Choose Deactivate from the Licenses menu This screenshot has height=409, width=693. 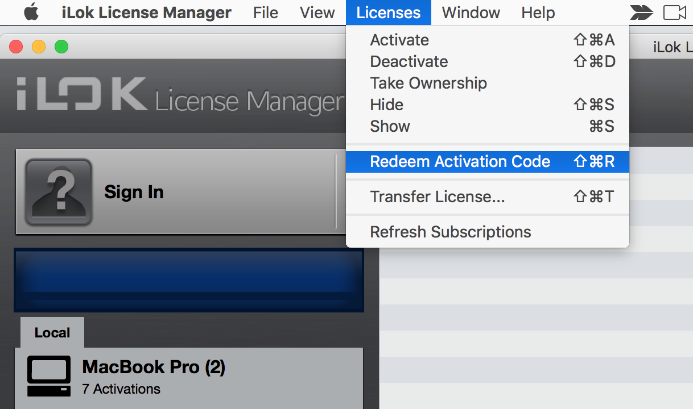[488, 61]
